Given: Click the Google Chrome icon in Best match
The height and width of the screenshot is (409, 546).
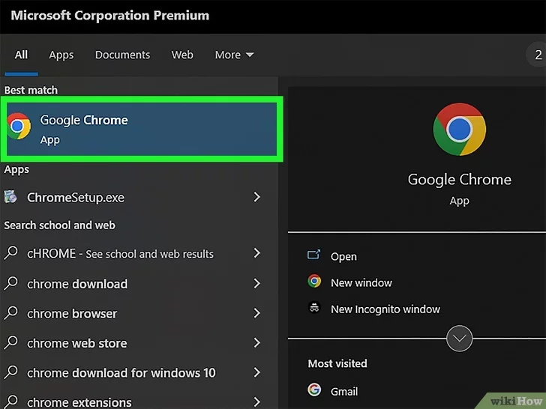Looking at the screenshot, I should tap(18, 126).
